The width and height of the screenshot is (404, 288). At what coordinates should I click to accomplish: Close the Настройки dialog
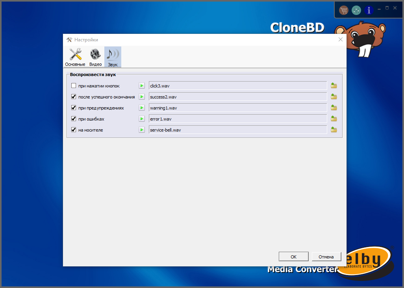(x=340, y=39)
